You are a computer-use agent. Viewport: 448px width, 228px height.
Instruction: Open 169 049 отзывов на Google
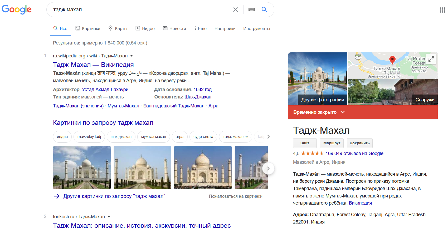pos(354,153)
